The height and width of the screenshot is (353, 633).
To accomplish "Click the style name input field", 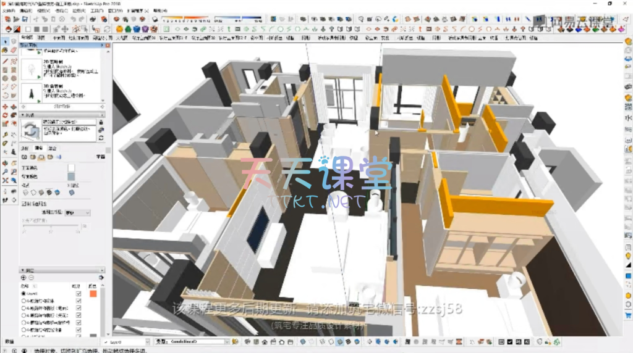I will coord(68,122).
